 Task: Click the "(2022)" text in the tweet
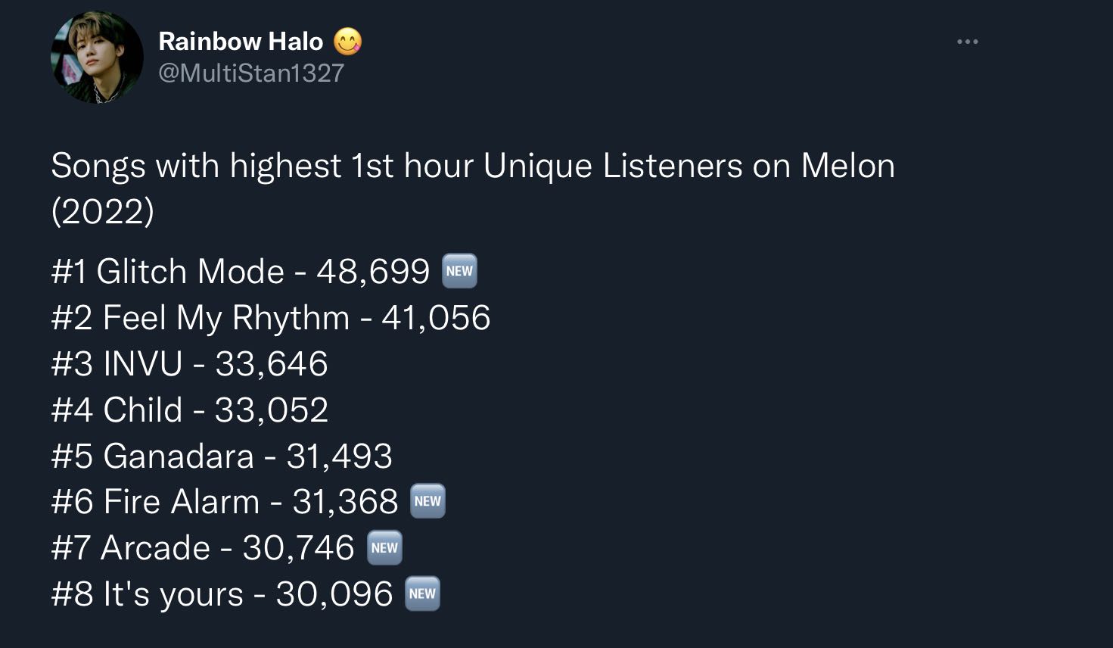point(103,211)
